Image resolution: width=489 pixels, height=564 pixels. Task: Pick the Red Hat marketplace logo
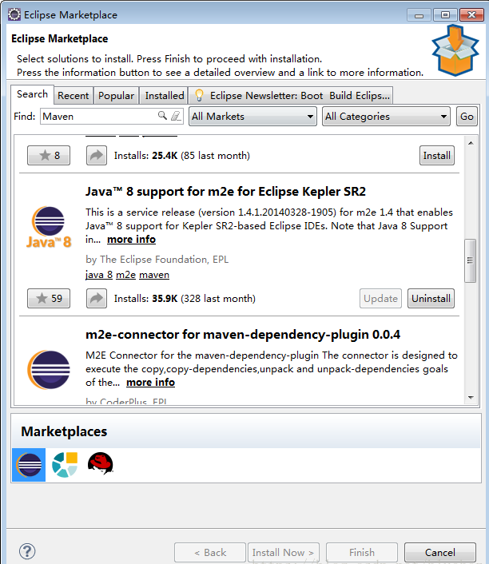(101, 463)
